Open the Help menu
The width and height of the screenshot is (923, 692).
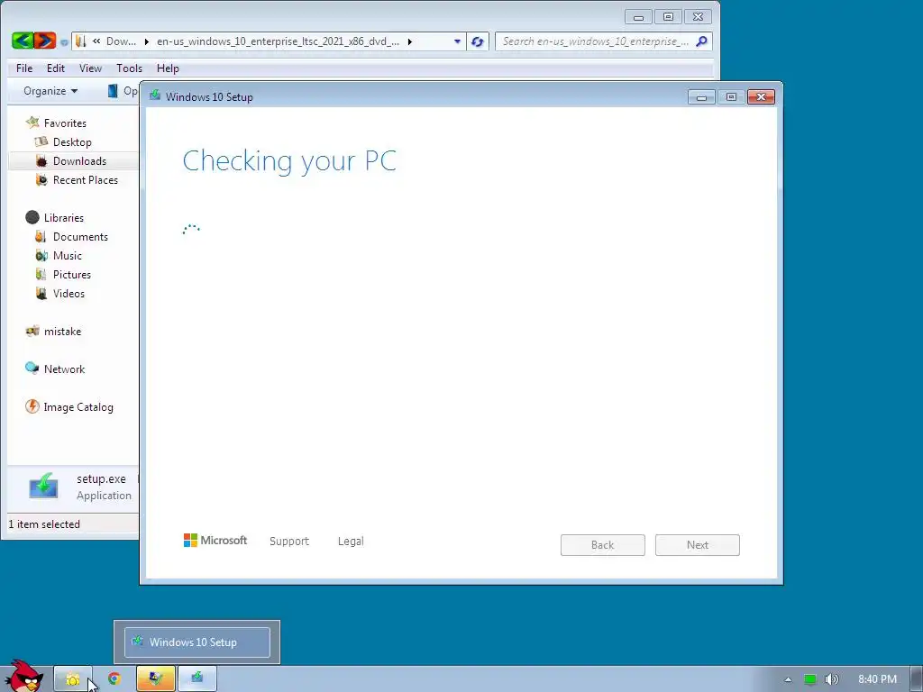coord(168,68)
